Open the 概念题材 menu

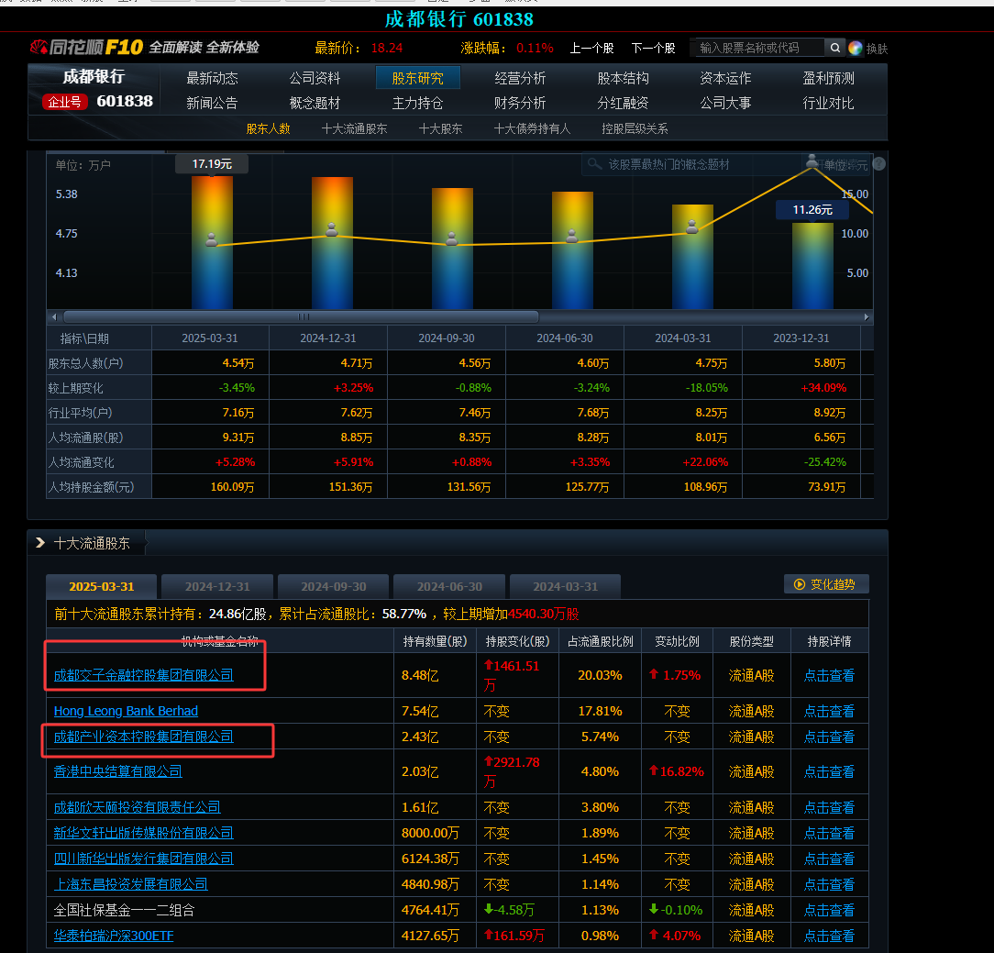tap(315, 103)
